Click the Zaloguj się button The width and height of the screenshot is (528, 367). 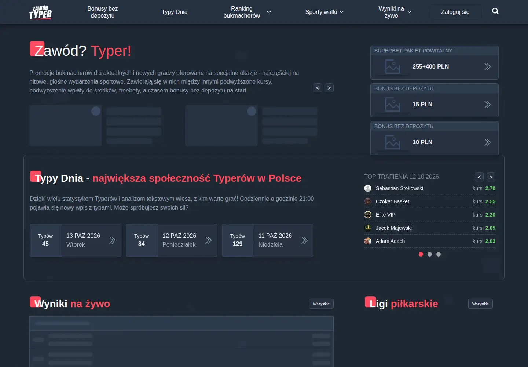pos(455,12)
